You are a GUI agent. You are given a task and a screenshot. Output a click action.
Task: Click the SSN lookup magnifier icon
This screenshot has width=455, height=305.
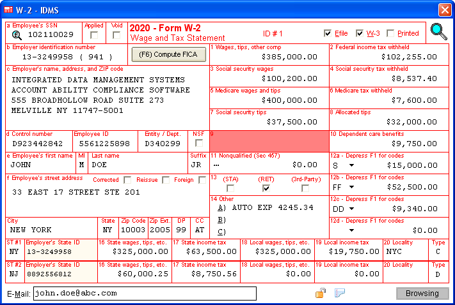(17, 35)
